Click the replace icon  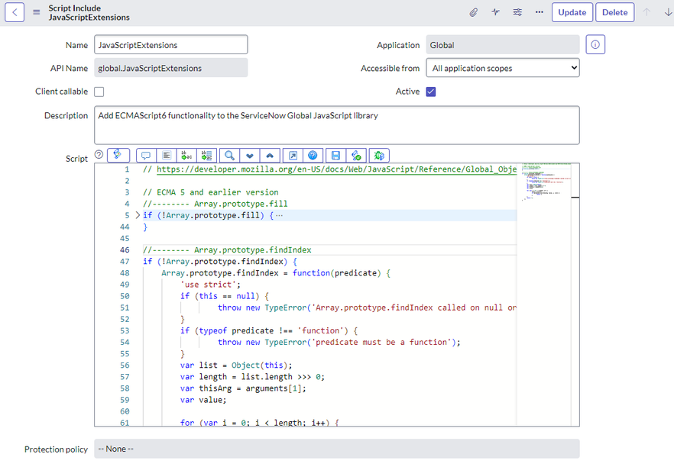pos(186,156)
